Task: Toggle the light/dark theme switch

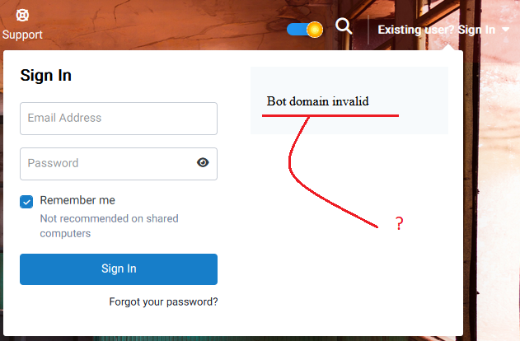Action: (x=304, y=30)
